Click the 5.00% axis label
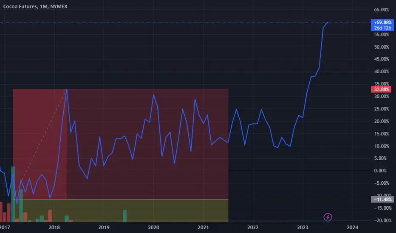The height and width of the screenshot is (233, 396). tap(380, 158)
